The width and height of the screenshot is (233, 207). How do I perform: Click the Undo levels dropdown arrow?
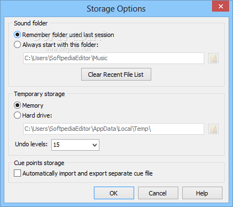click(x=94, y=145)
